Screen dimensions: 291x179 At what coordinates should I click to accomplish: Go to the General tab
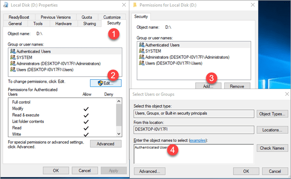click(x=15, y=23)
